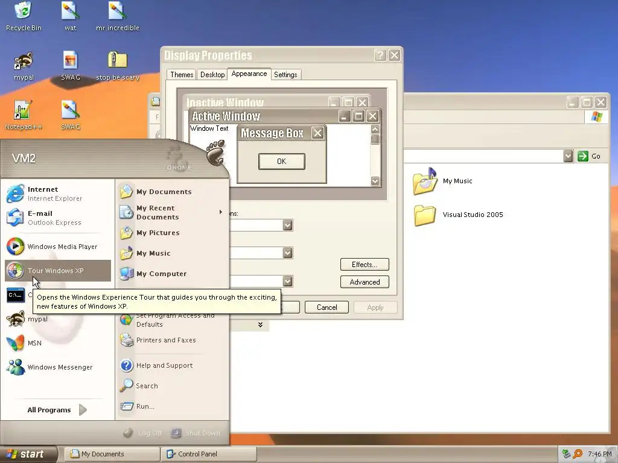Open the 'mr incredible' desktop icon
This screenshot has width=618, height=463.
coord(118,16)
